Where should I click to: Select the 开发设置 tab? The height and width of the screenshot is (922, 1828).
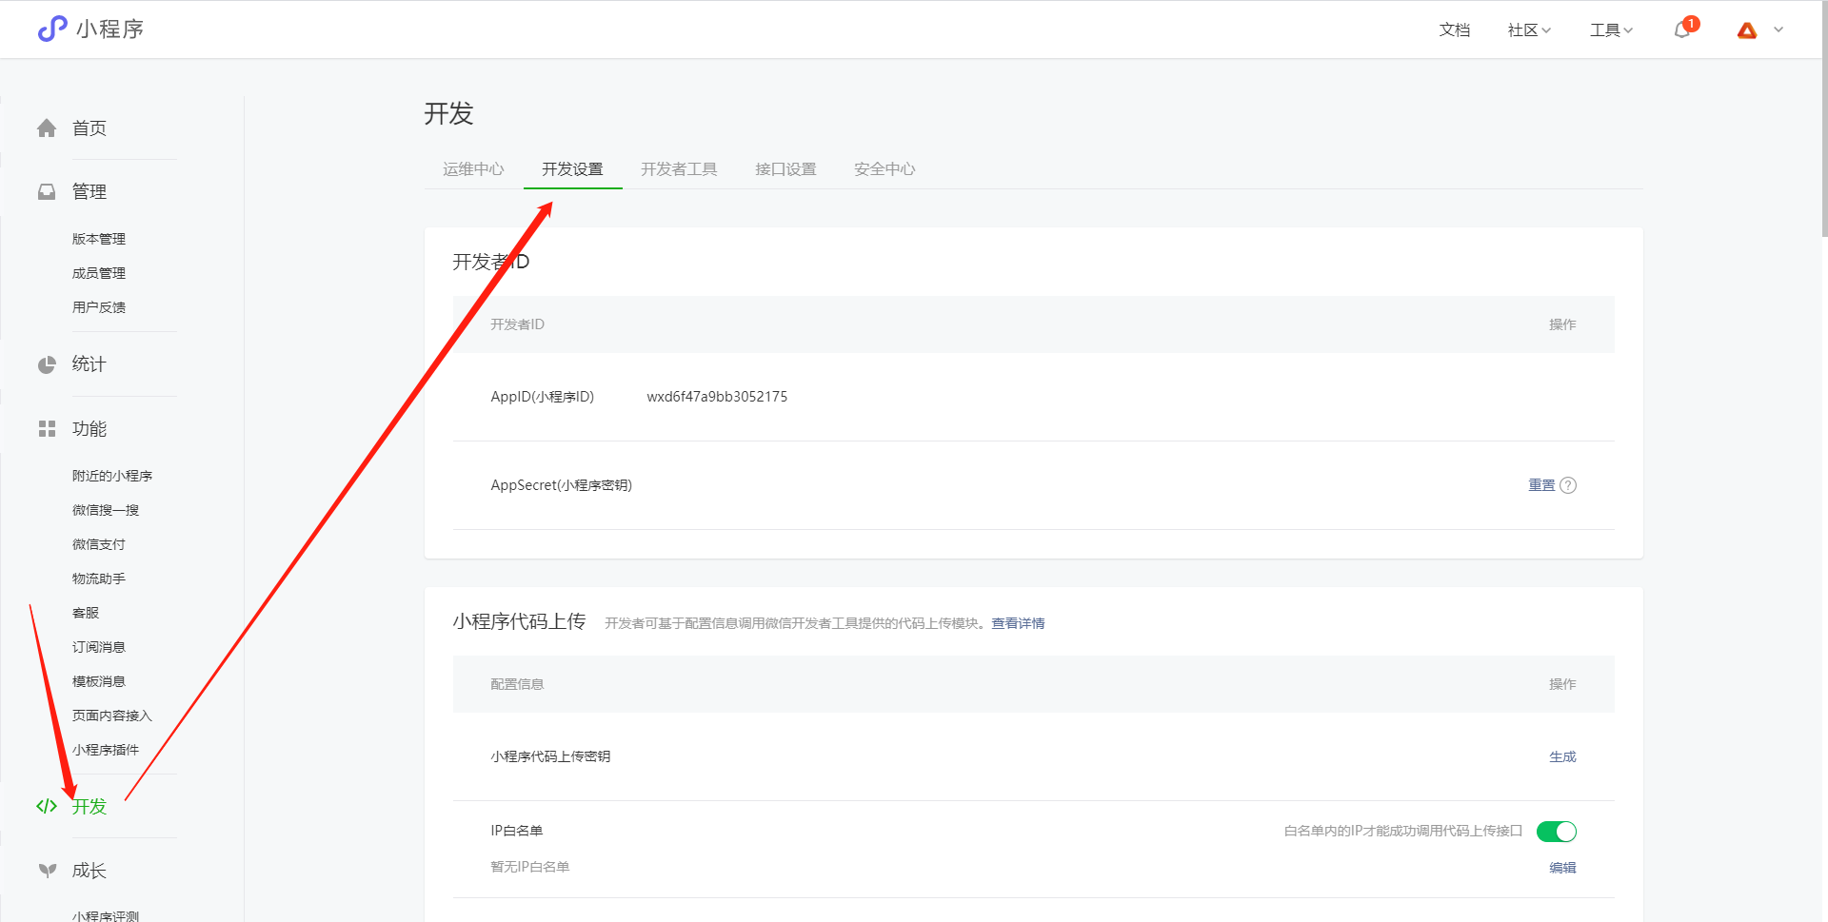(x=572, y=169)
